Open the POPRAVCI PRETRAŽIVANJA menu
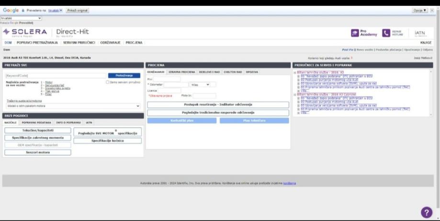The width and height of the screenshot is (440, 221). coord(37,43)
